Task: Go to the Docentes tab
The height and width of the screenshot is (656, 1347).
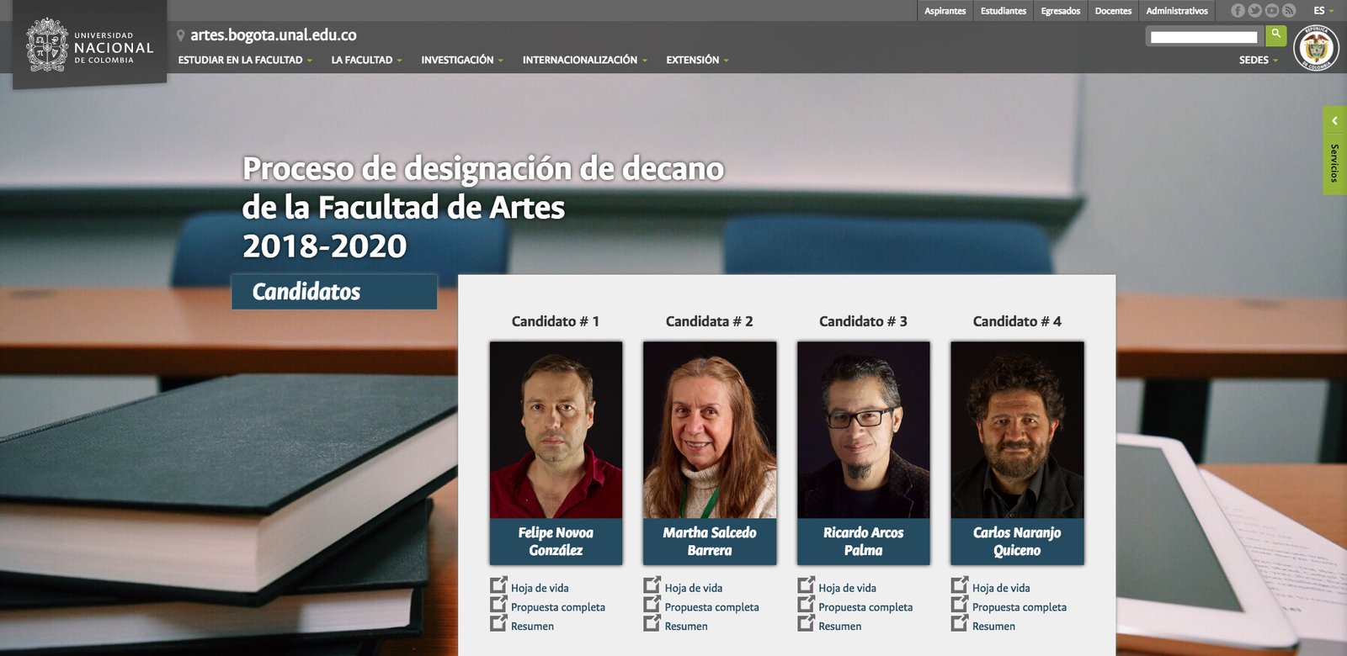Action: click(1113, 11)
